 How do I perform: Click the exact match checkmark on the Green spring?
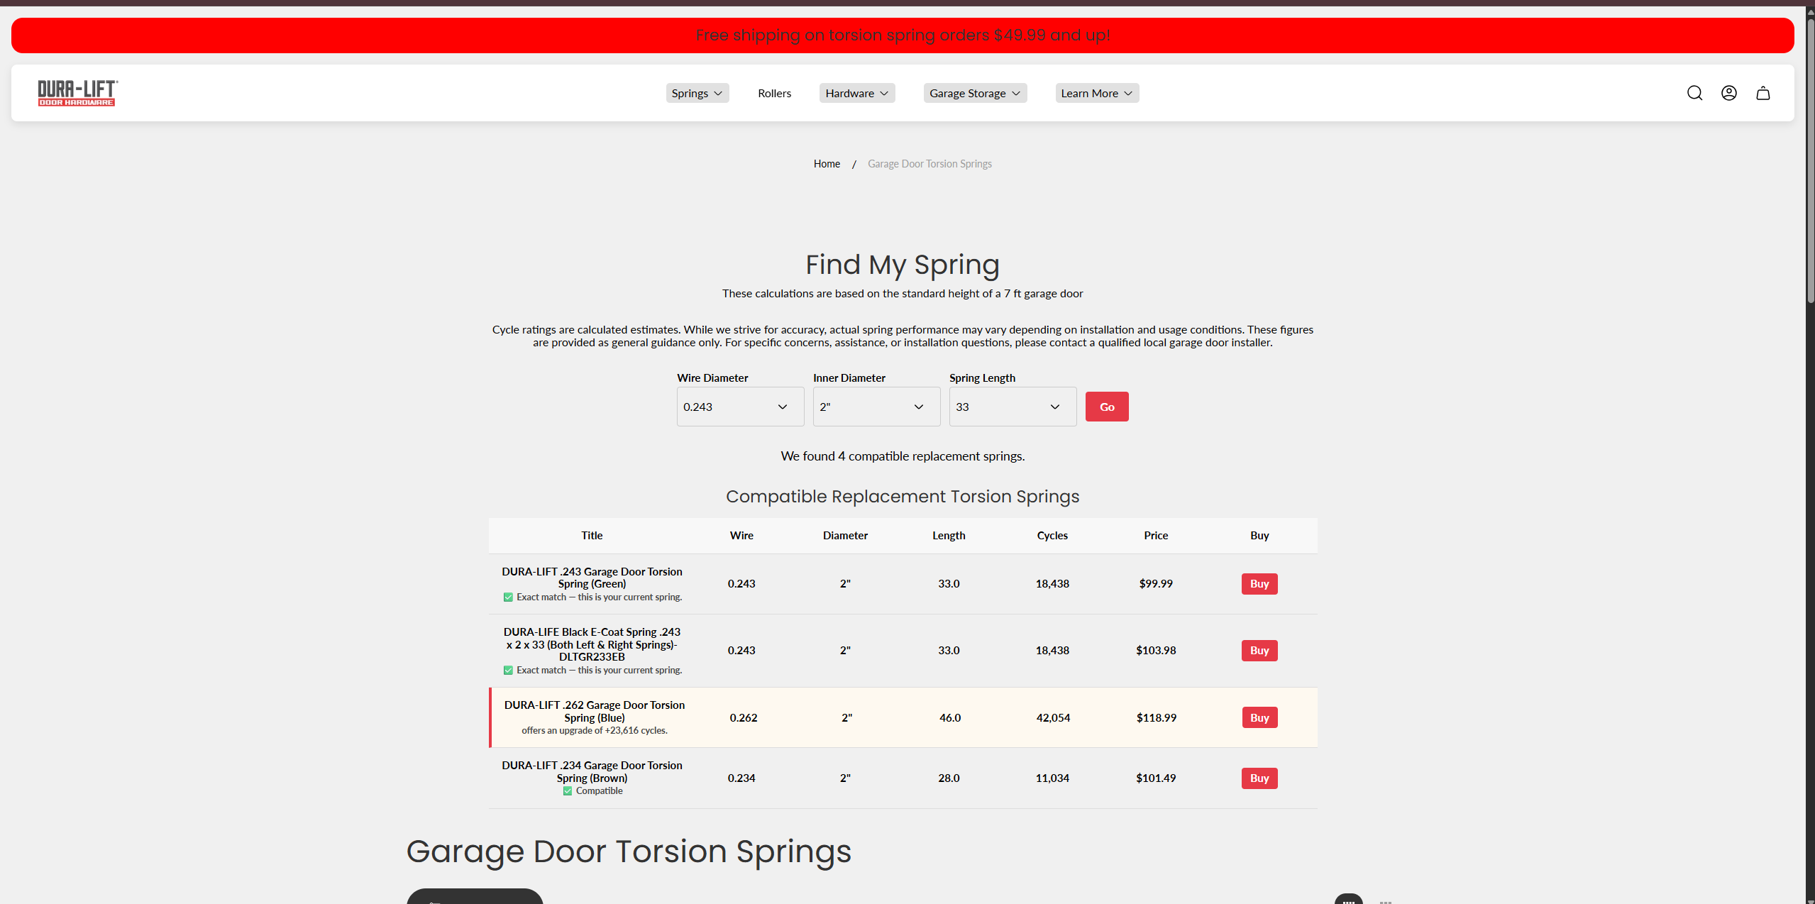[x=508, y=597]
